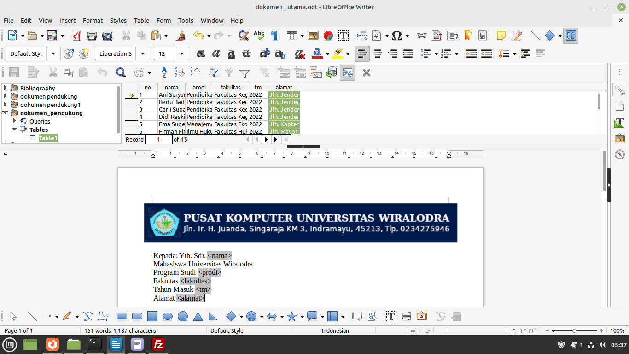Clone formatting paintbrush icon

point(181,35)
